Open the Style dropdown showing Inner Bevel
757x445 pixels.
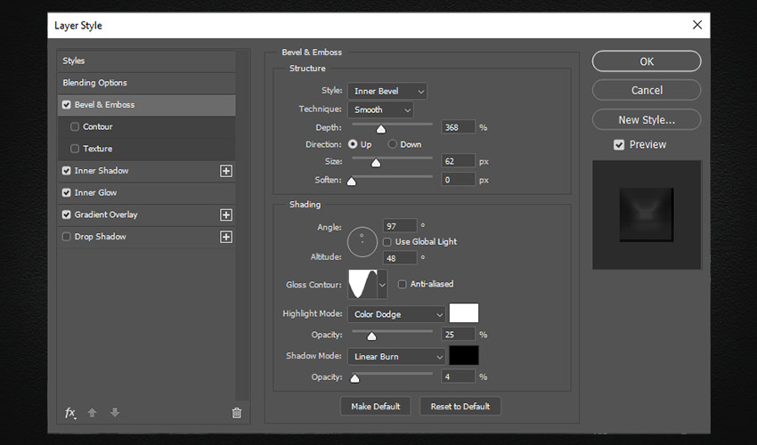point(388,91)
